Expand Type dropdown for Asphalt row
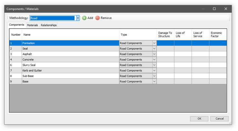Image resolution: width=238 pixels, height=131 pixels. [154, 54]
